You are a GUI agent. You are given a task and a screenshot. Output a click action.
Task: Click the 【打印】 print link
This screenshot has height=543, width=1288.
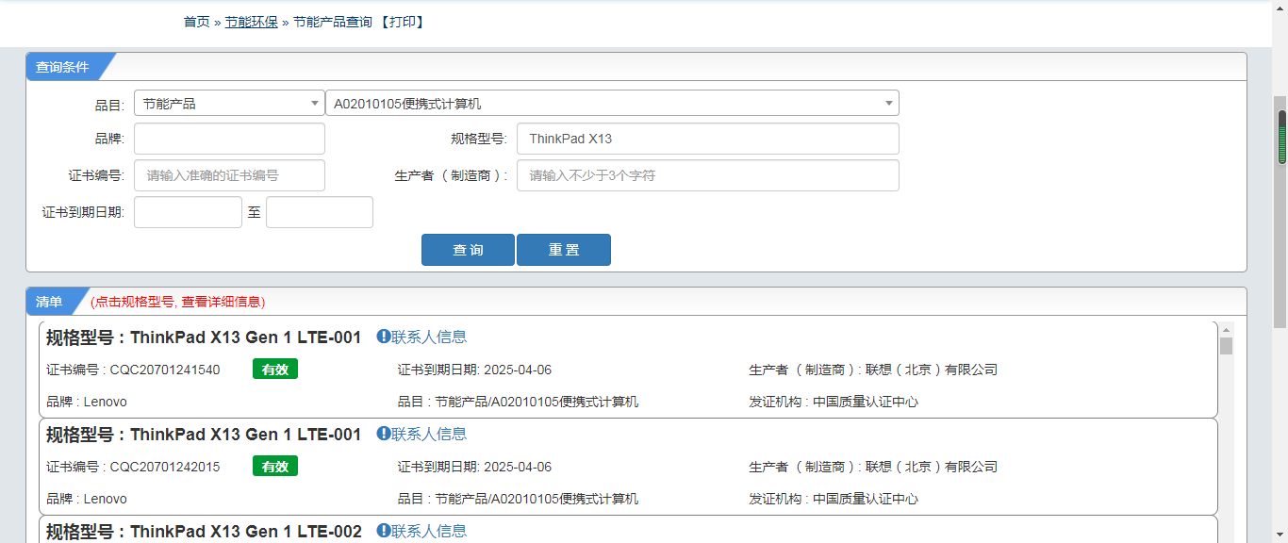click(403, 22)
